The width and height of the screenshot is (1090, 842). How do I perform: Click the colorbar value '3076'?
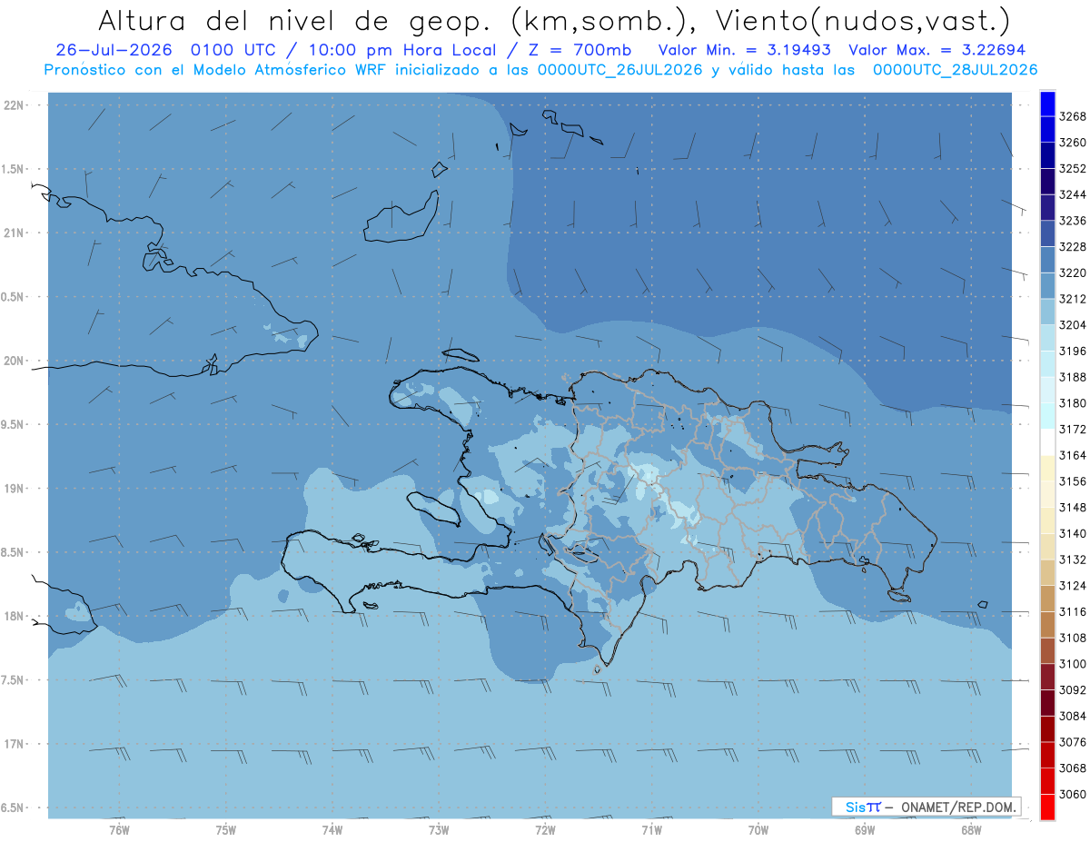click(x=1072, y=742)
